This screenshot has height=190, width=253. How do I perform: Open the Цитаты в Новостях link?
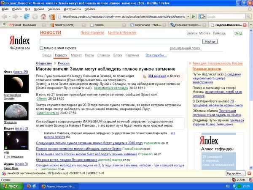click(x=122, y=33)
